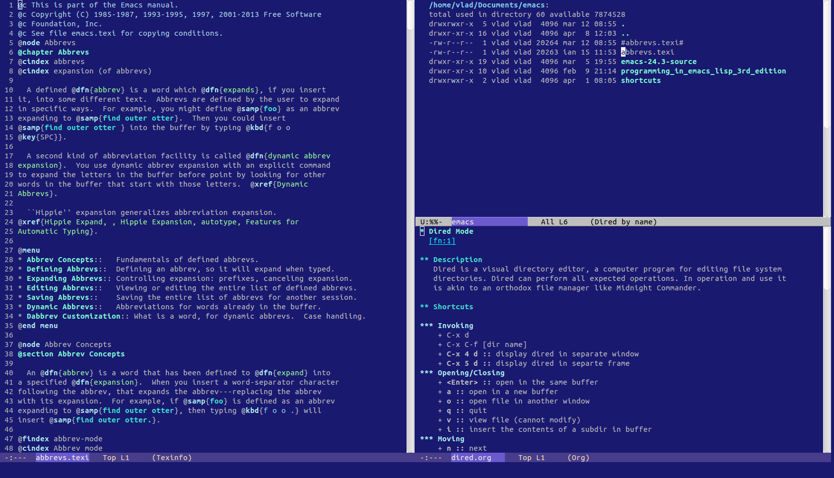Click the '<Enter> :: open in the same buffer' item
The height and width of the screenshot is (478, 834).
click(x=518, y=382)
